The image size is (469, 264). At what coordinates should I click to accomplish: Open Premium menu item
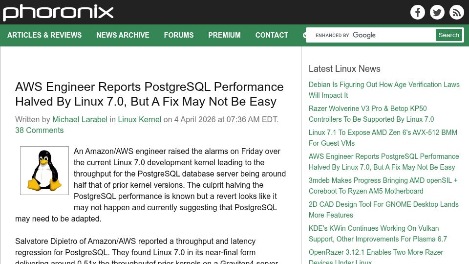tap(224, 35)
